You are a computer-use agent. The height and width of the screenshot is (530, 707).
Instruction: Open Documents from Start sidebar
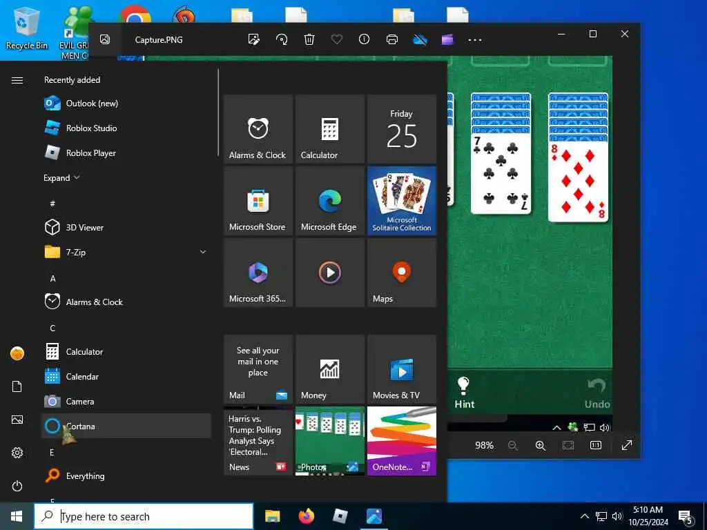[17, 386]
